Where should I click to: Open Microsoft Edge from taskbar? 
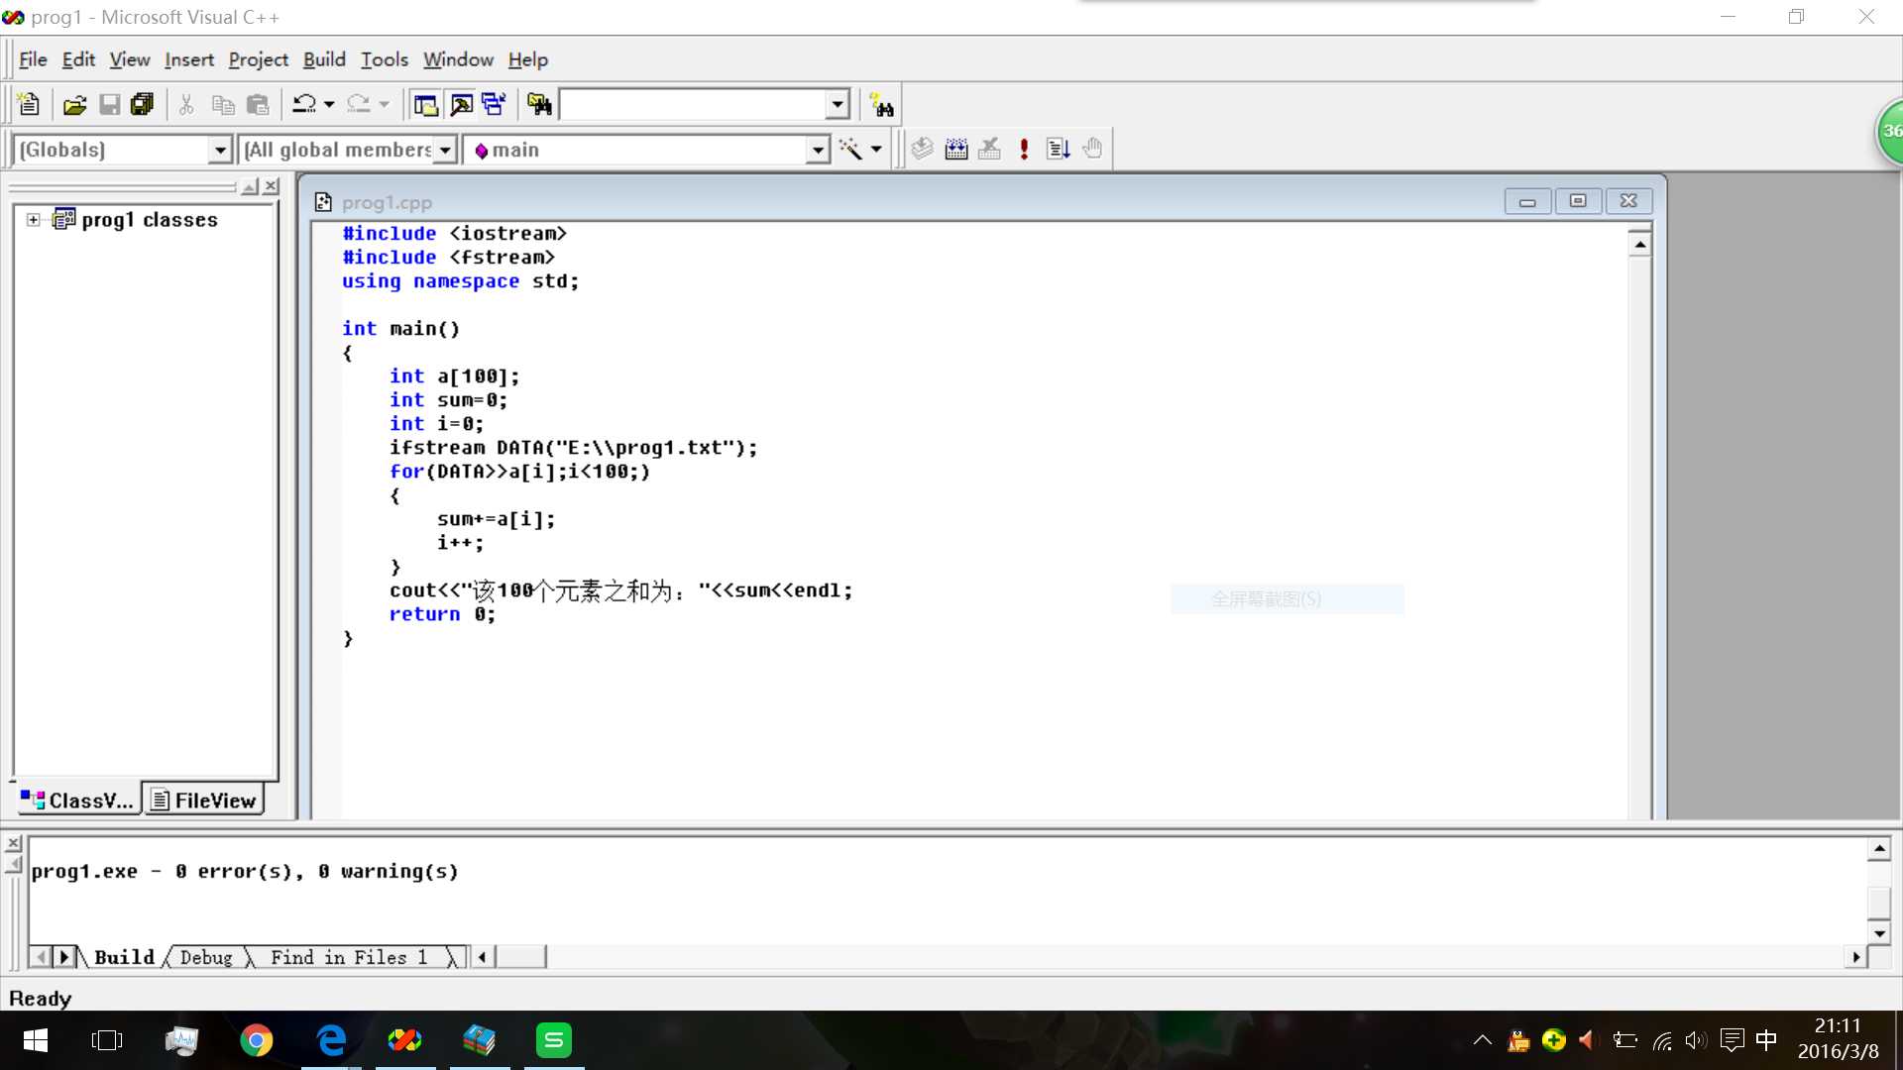(331, 1040)
